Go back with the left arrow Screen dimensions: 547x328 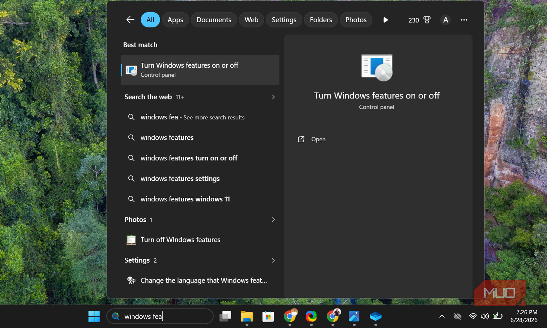tap(130, 20)
